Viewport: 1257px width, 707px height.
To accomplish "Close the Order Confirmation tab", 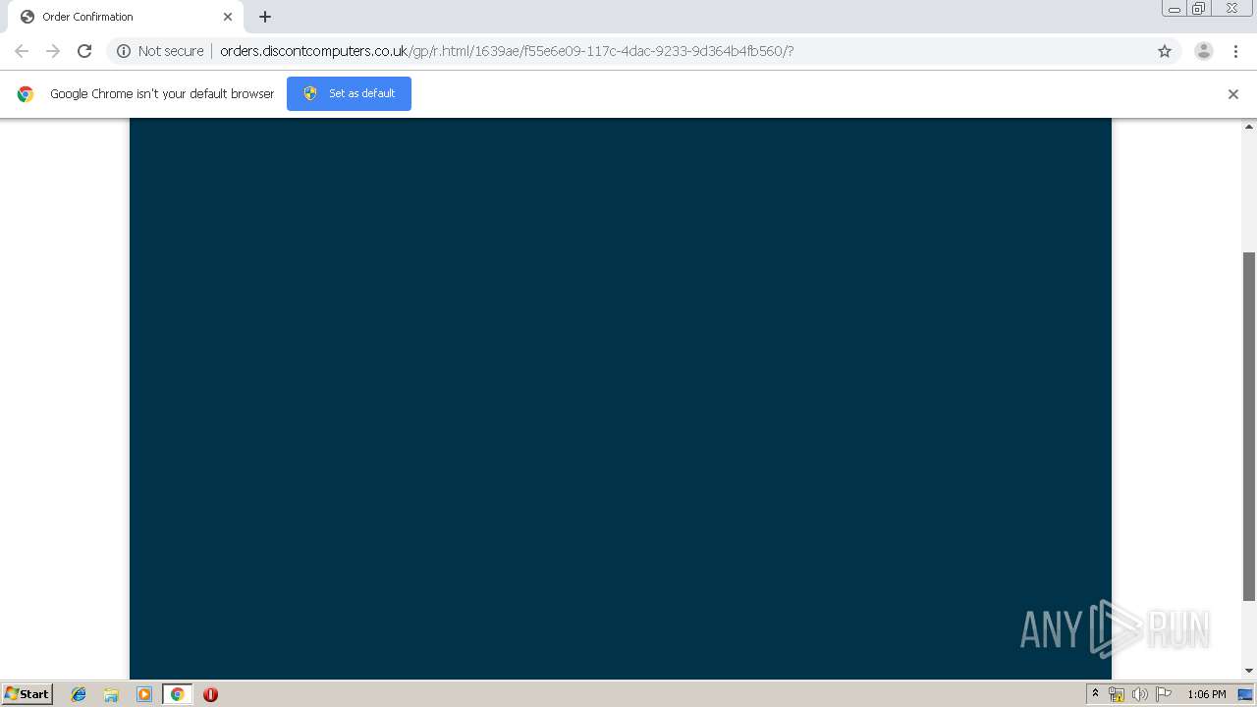I will tap(228, 17).
